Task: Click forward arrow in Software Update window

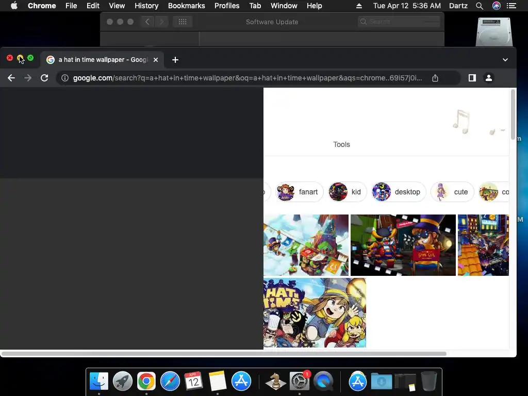Action: 161,22
